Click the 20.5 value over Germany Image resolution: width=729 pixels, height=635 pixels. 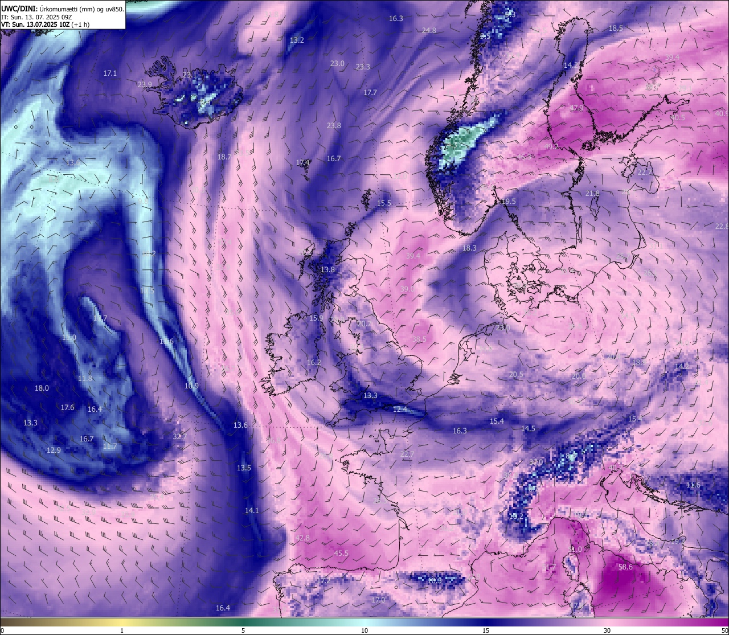[516, 374]
